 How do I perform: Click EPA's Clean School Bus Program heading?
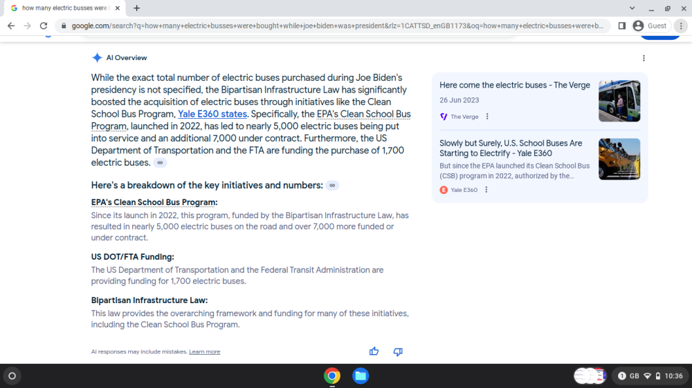(154, 202)
